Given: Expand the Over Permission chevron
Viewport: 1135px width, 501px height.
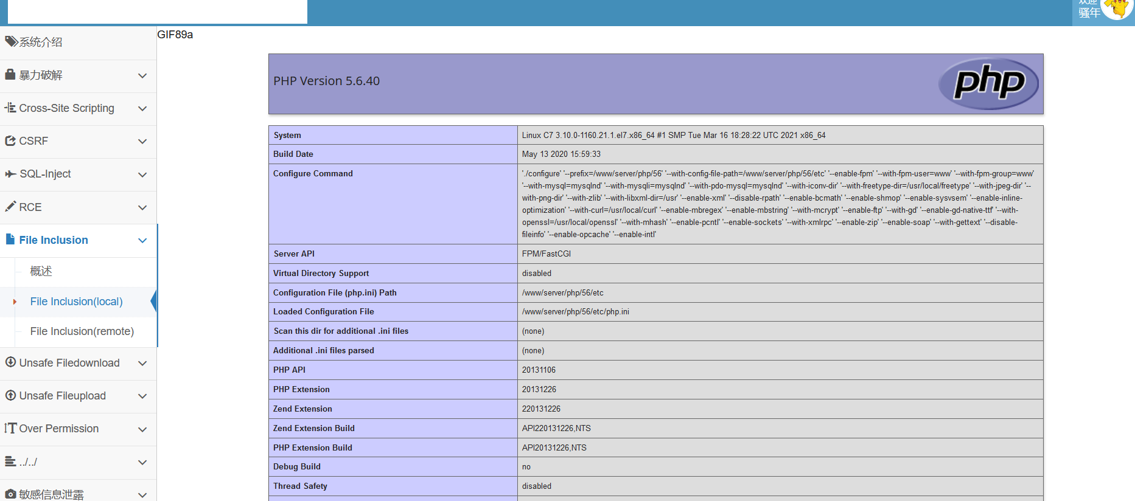Looking at the screenshot, I should (x=142, y=429).
